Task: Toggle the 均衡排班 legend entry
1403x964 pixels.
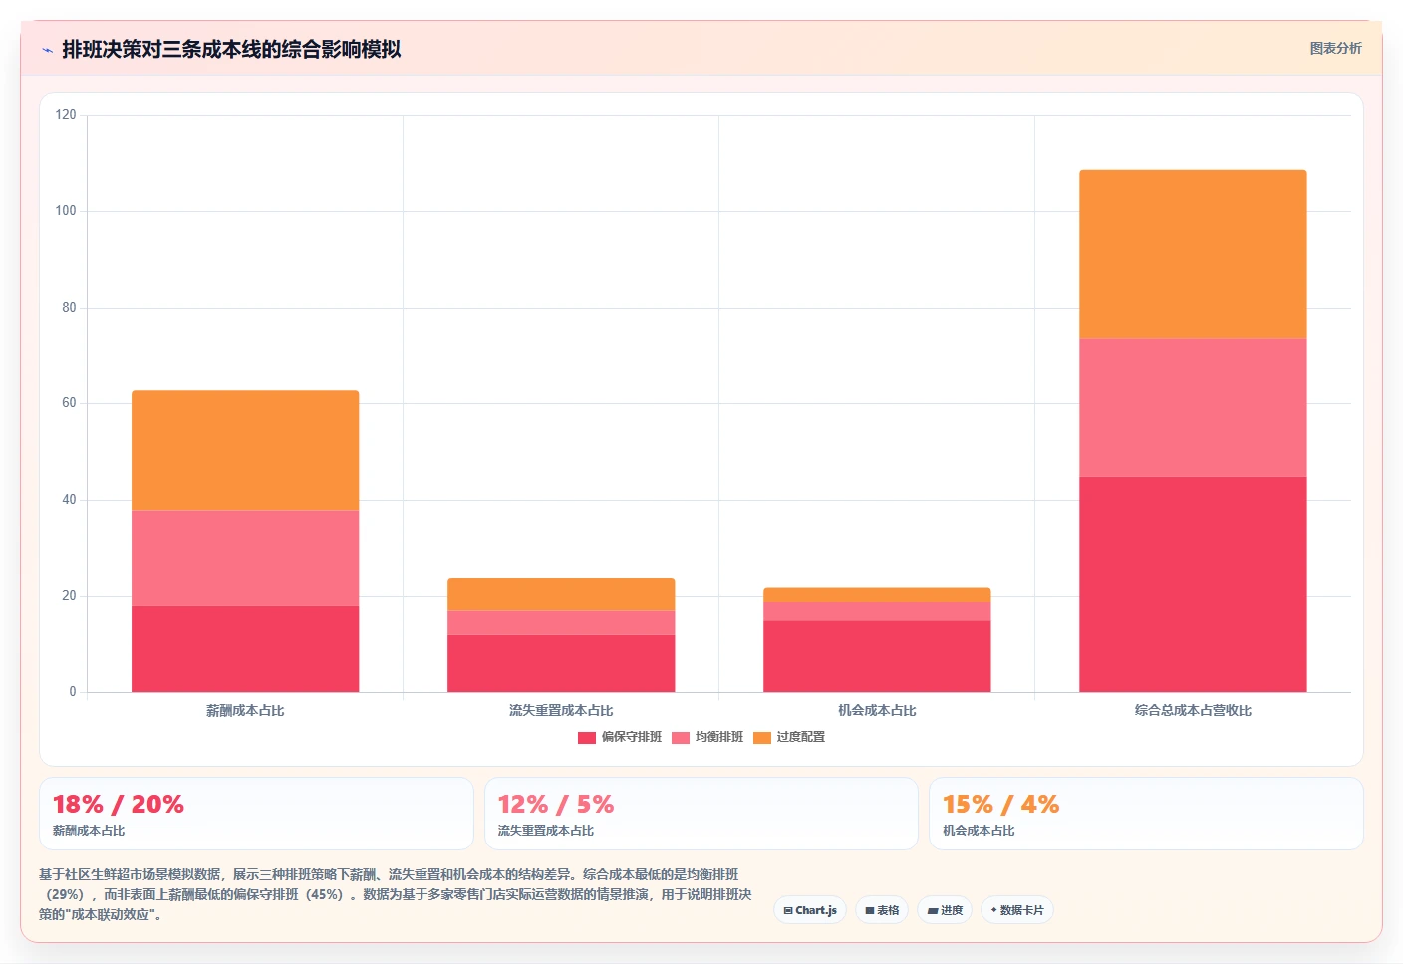Action: [707, 737]
